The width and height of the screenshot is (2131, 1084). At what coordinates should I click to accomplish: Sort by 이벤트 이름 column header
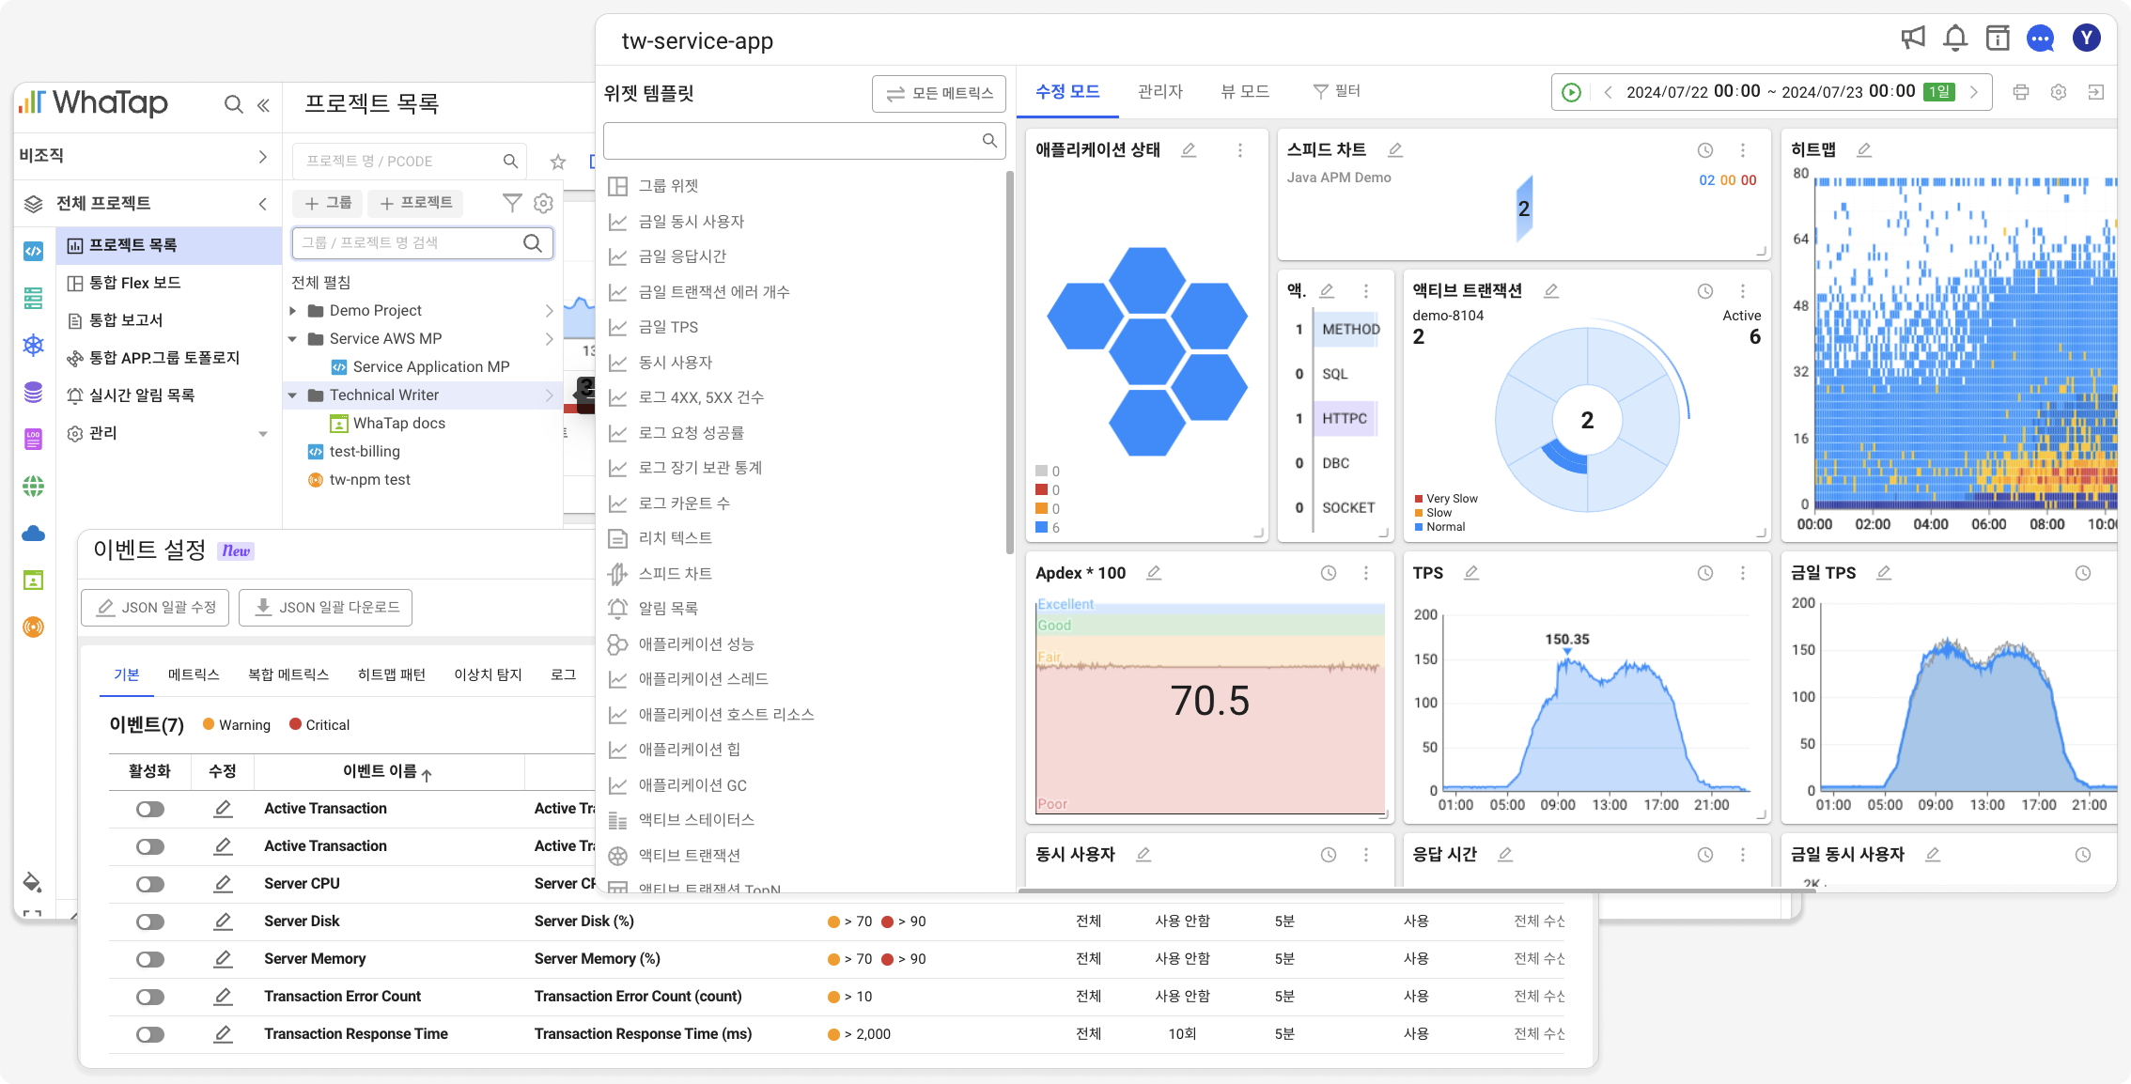click(x=387, y=772)
